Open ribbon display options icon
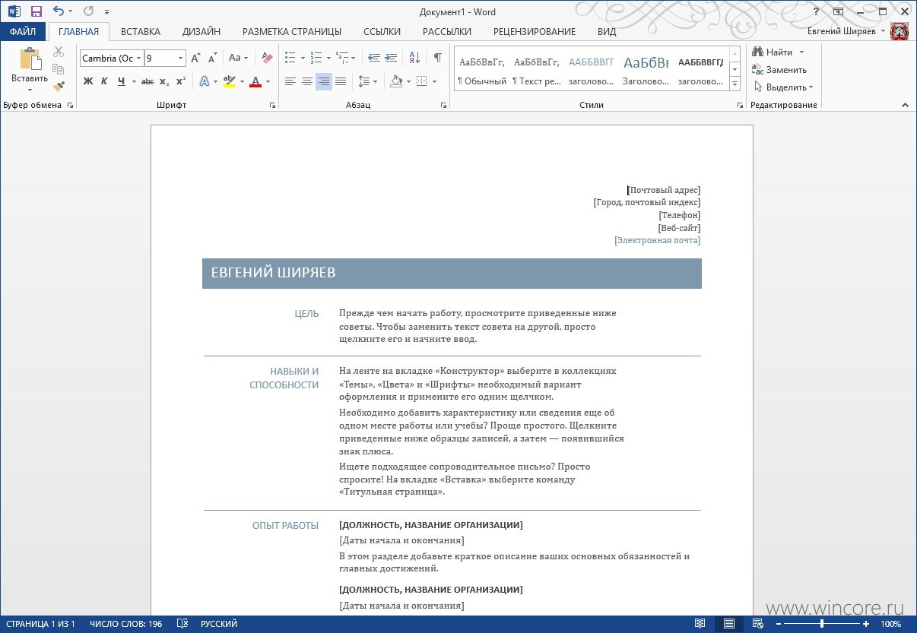Image resolution: width=917 pixels, height=633 pixels. [838, 11]
